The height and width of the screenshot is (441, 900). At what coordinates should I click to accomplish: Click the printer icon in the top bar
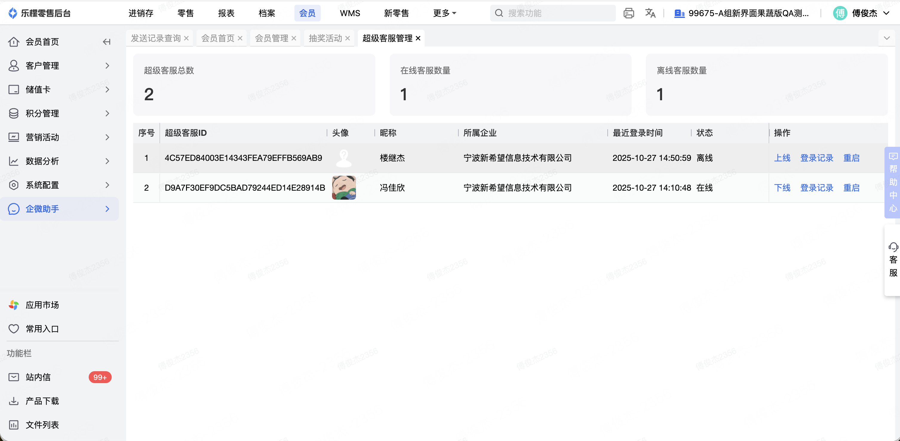pyautogui.click(x=628, y=13)
